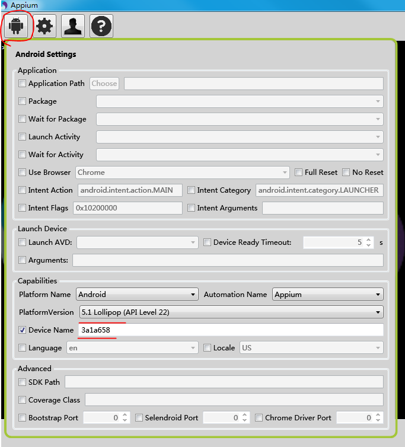Decrease the Chrome Driver Port value
Viewport: 405px width, 447px height.
(378, 420)
